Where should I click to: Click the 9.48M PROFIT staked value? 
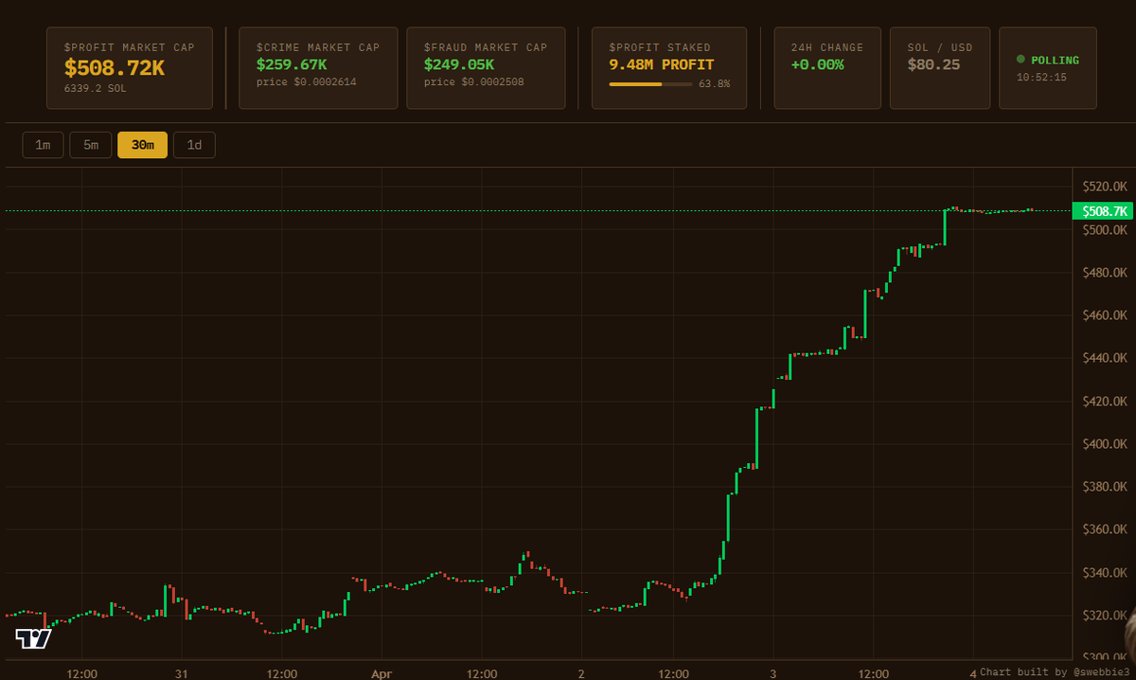coord(662,65)
